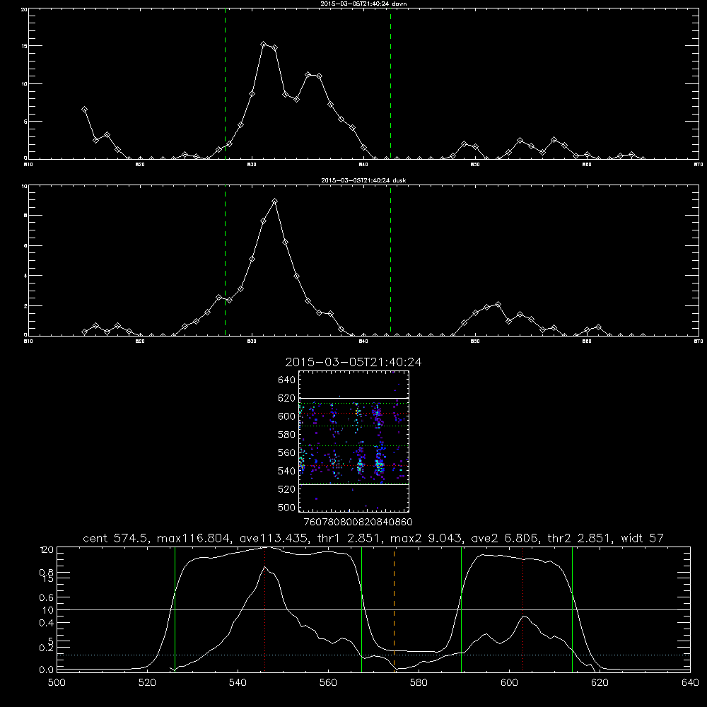Select the 'thr2 2.851' value in stats line
707x707 pixels.
(x=580, y=538)
